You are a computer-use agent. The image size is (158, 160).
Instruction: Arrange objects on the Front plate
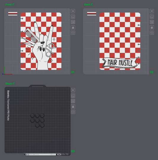point(73,22)
